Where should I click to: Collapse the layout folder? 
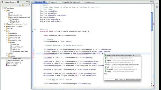(7, 42)
